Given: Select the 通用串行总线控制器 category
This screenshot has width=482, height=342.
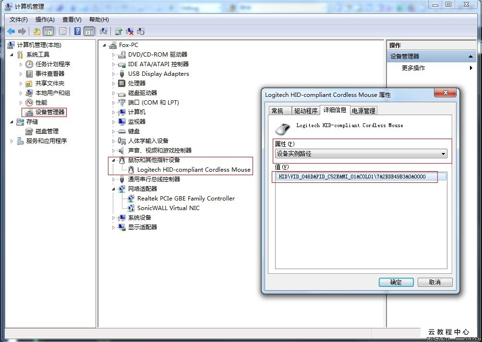Looking at the screenshot, I should click(154, 179).
